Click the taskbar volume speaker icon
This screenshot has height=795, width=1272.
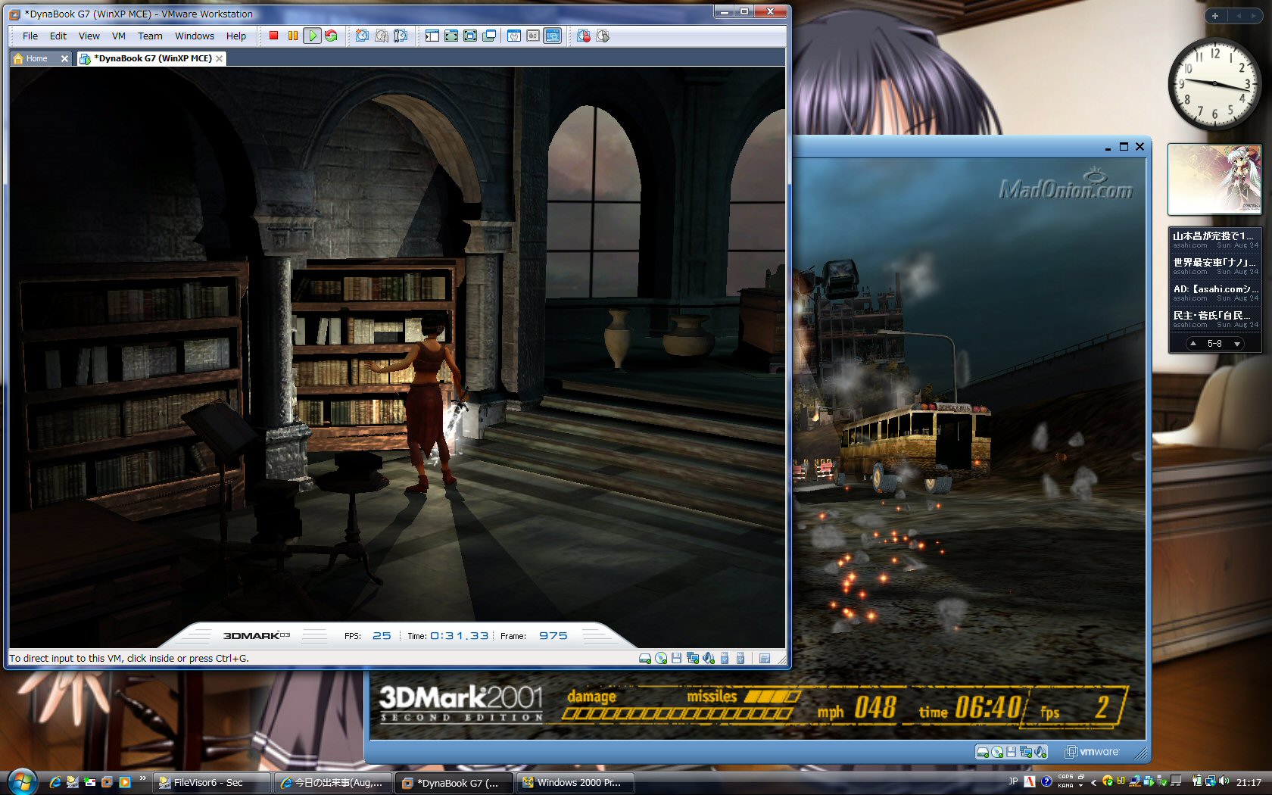pyautogui.click(x=1224, y=781)
